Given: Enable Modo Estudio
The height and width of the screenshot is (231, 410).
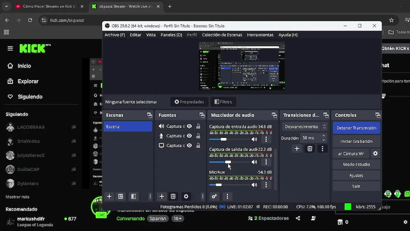Looking at the screenshot, I should click(357, 164).
